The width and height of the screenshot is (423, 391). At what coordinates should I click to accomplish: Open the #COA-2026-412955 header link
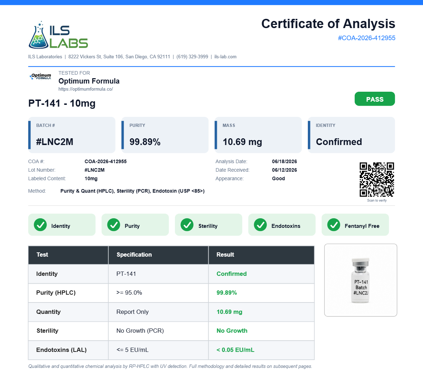pyautogui.click(x=366, y=38)
